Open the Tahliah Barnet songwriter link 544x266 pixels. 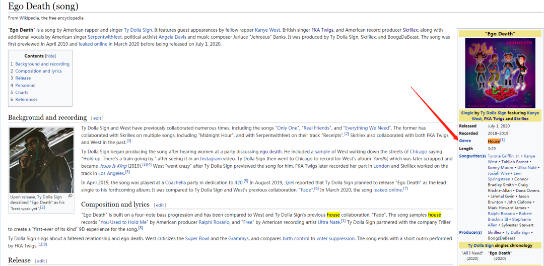(515, 162)
